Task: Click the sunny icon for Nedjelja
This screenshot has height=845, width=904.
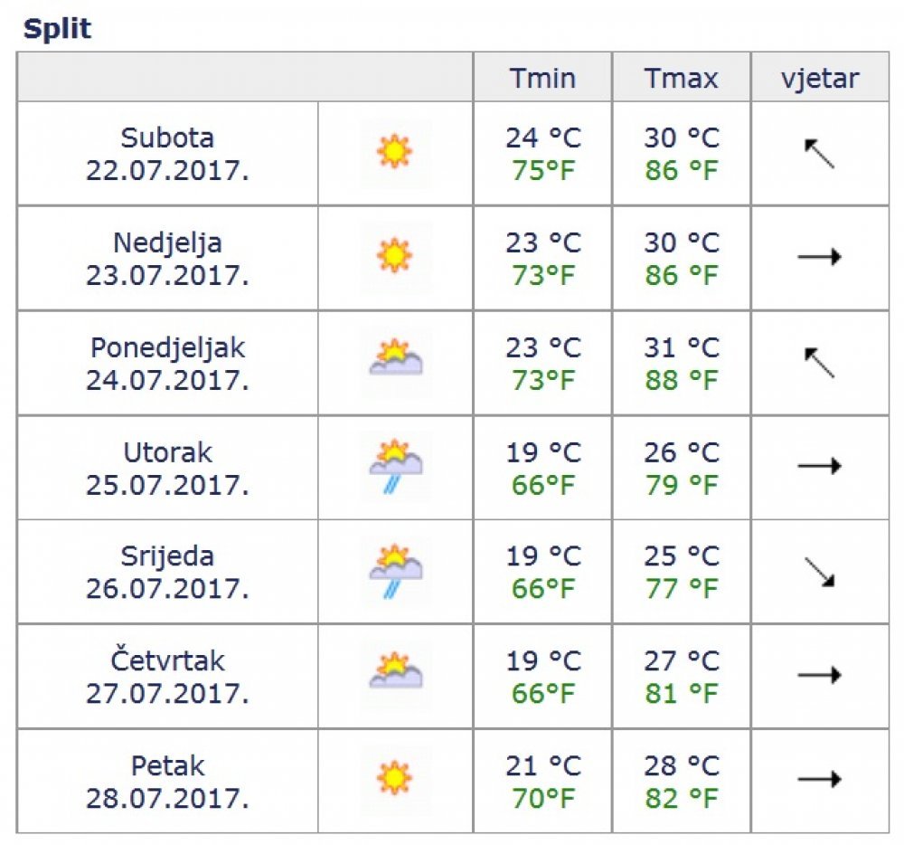Action: coord(394,255)
